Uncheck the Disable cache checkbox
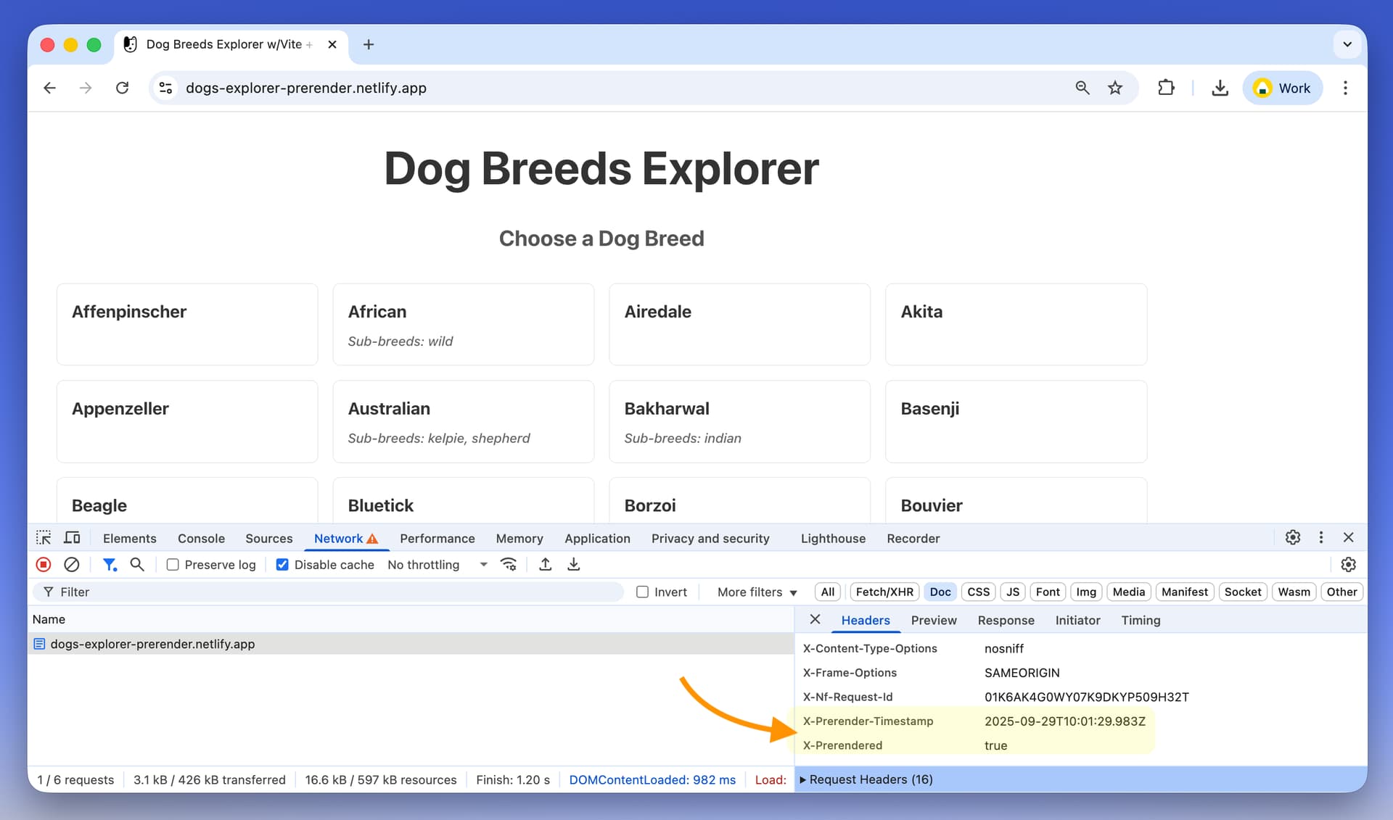The height and width of the screenshot is (820, 1393). click(282, 565)
